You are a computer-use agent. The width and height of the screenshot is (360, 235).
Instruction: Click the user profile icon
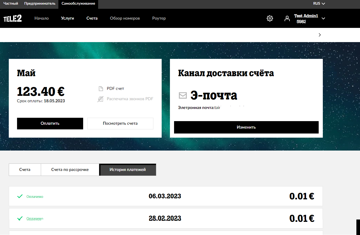pyautogui.click(x=287, y=18)
